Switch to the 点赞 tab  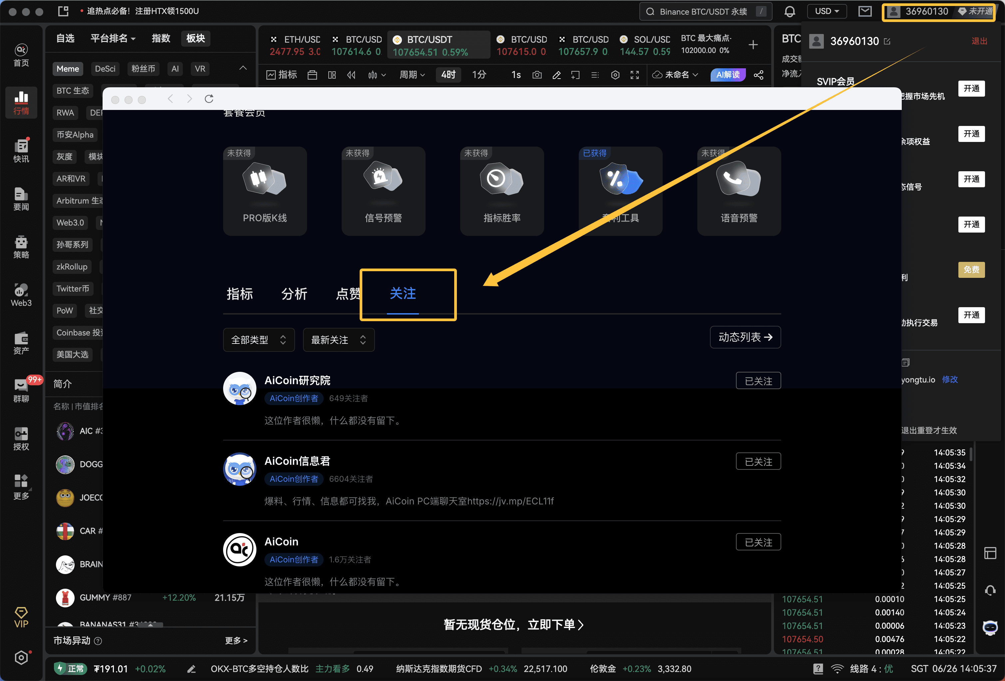pyautogui.click(x=348, y=294)
